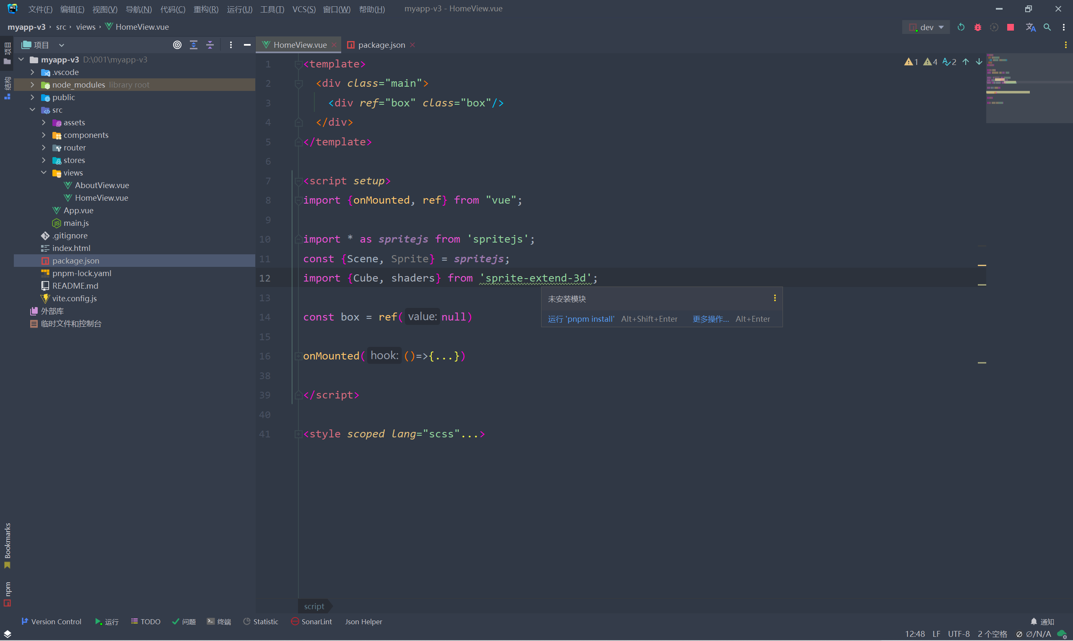Run 'pnpm install' from the popup
Viewport: 1073px width, 641px height.
[x=581, y=319]
